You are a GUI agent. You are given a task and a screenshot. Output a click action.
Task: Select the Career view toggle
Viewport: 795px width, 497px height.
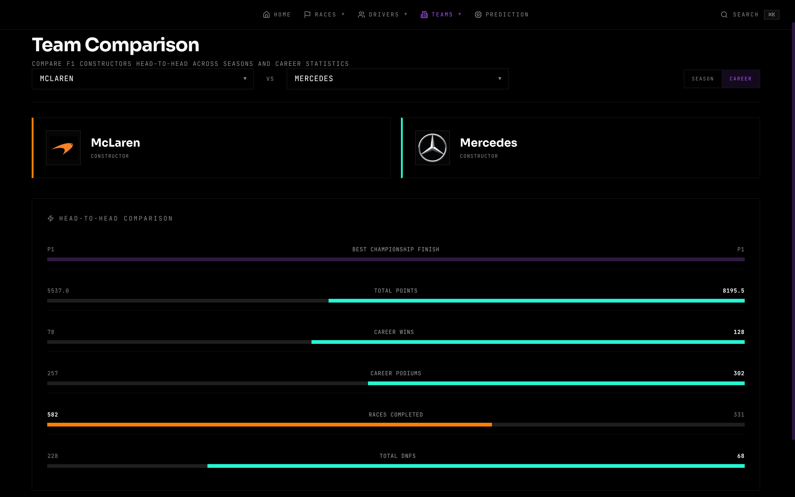tap(741, 79)
